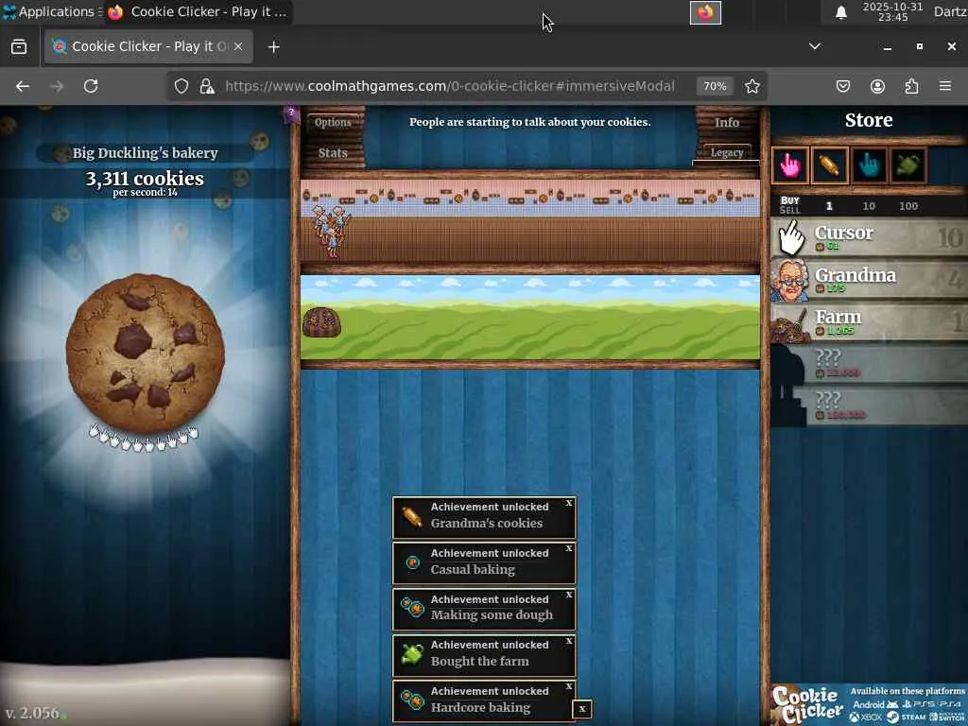968x726 pixels.
Task: Click the Grandma's cookies rolling pin icon
Action: [412, 516]
